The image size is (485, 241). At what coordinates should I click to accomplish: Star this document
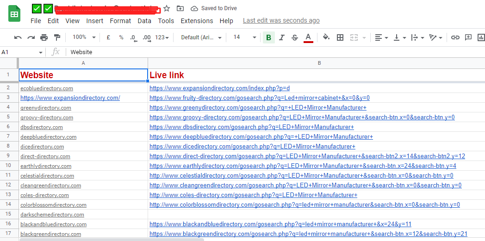click(x=167, y=8)
